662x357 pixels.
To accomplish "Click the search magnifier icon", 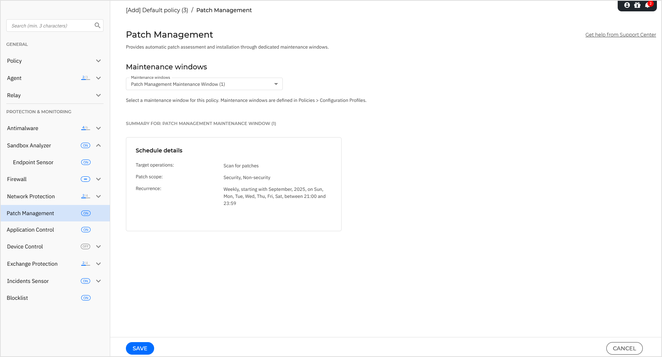I will click(97, 25).
